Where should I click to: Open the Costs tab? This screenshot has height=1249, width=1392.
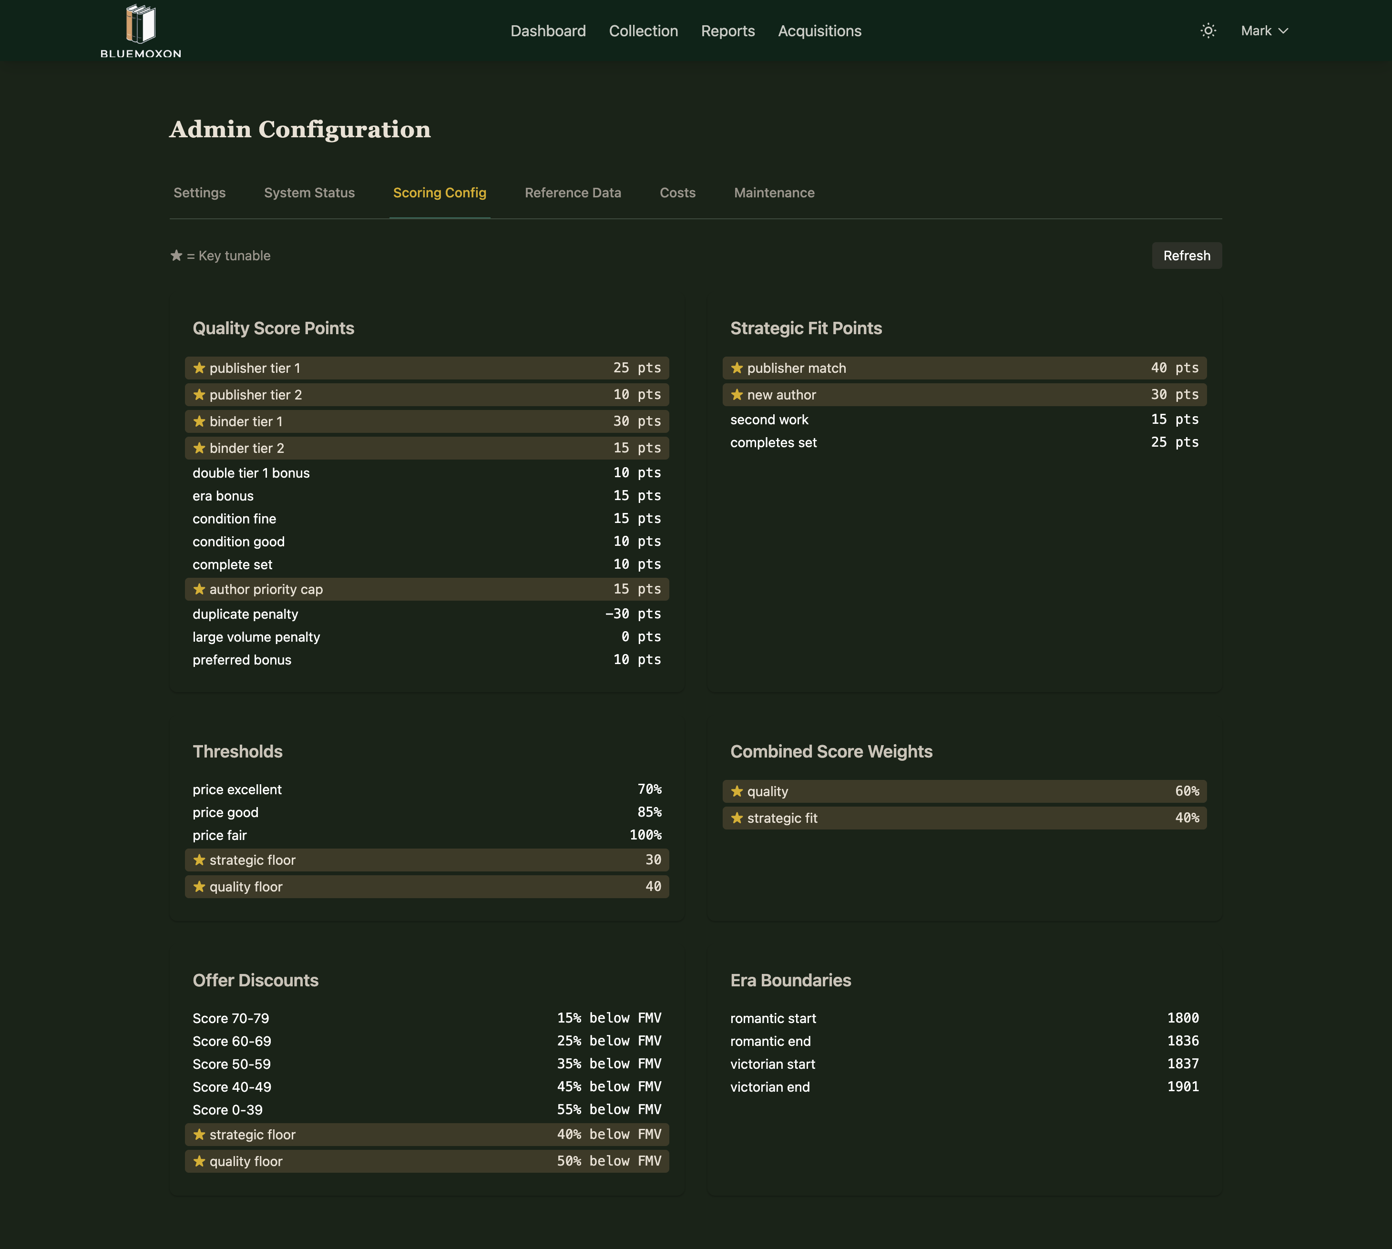pyautogui.click(x=677, y=193)
